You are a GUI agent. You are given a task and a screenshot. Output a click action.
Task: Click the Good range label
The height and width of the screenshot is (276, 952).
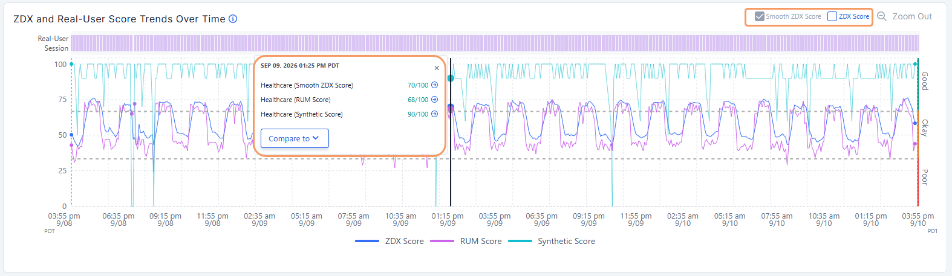(x=925, y=80)
